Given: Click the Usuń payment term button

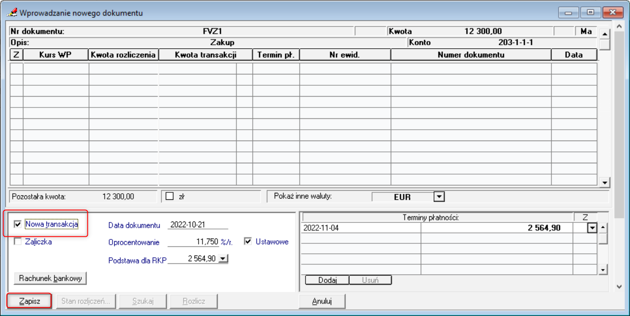Looking at the screenshot, I should coord(370,280).
